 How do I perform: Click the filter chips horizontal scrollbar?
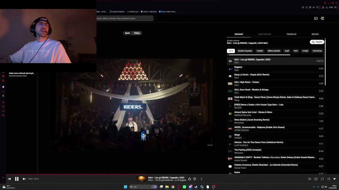coord(259,55)
